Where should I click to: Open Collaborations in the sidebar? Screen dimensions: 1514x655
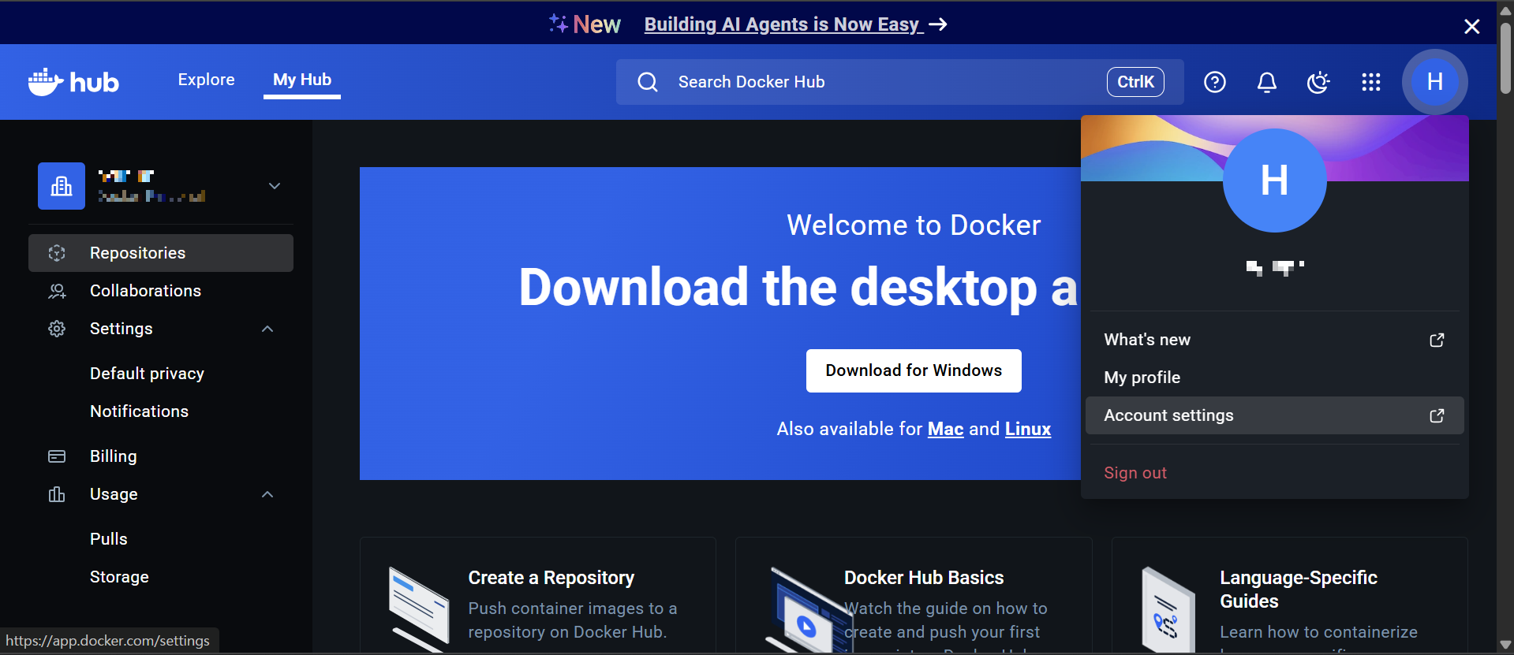tap(161, 291)
